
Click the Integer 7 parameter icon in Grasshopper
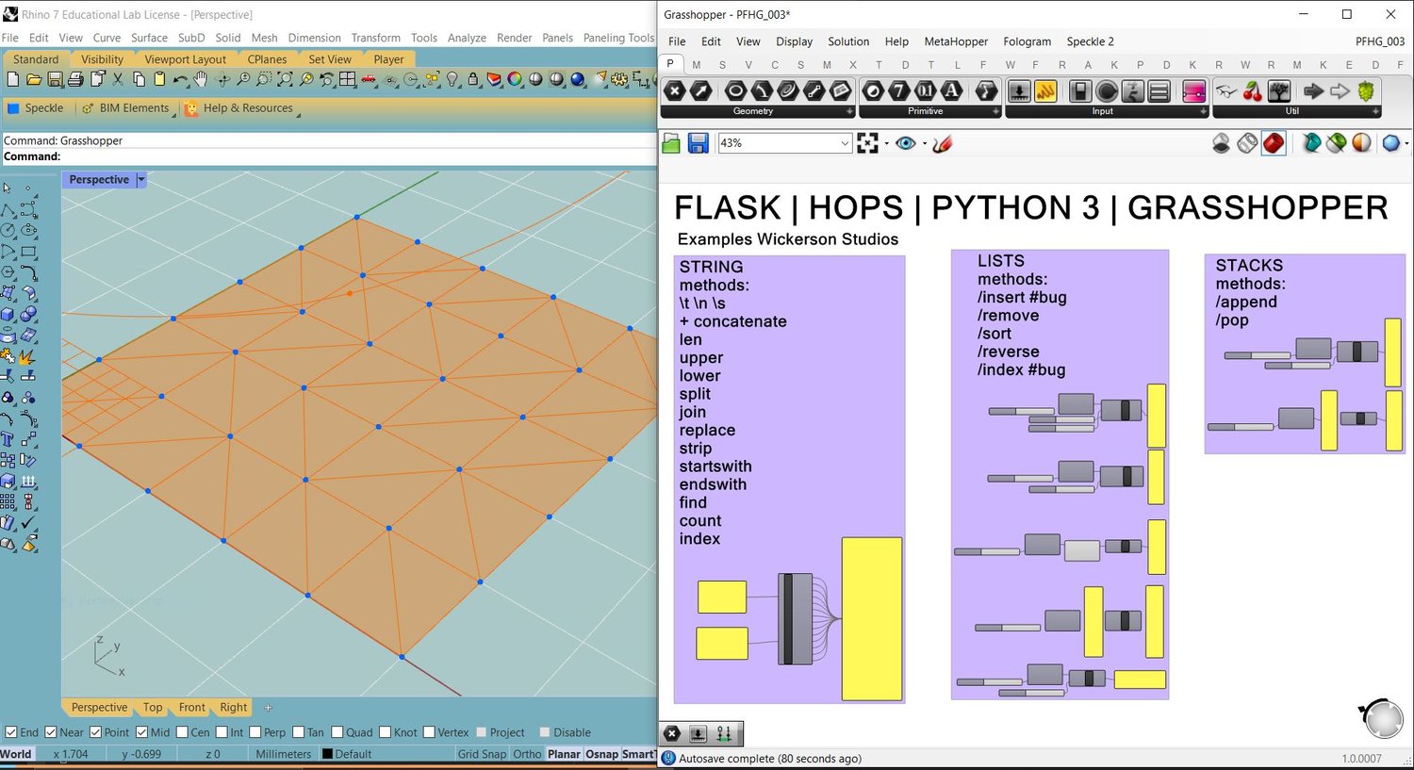tap(899, 91)
